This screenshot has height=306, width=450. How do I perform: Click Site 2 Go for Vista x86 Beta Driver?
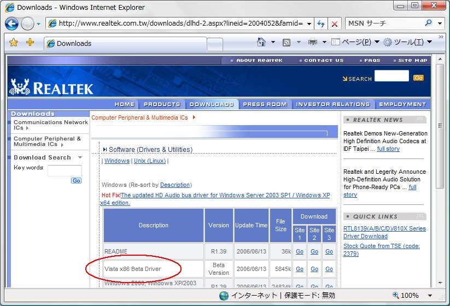click(x=314, y=269)
